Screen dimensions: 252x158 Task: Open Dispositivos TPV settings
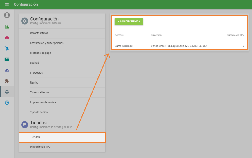tap(40, 147)
